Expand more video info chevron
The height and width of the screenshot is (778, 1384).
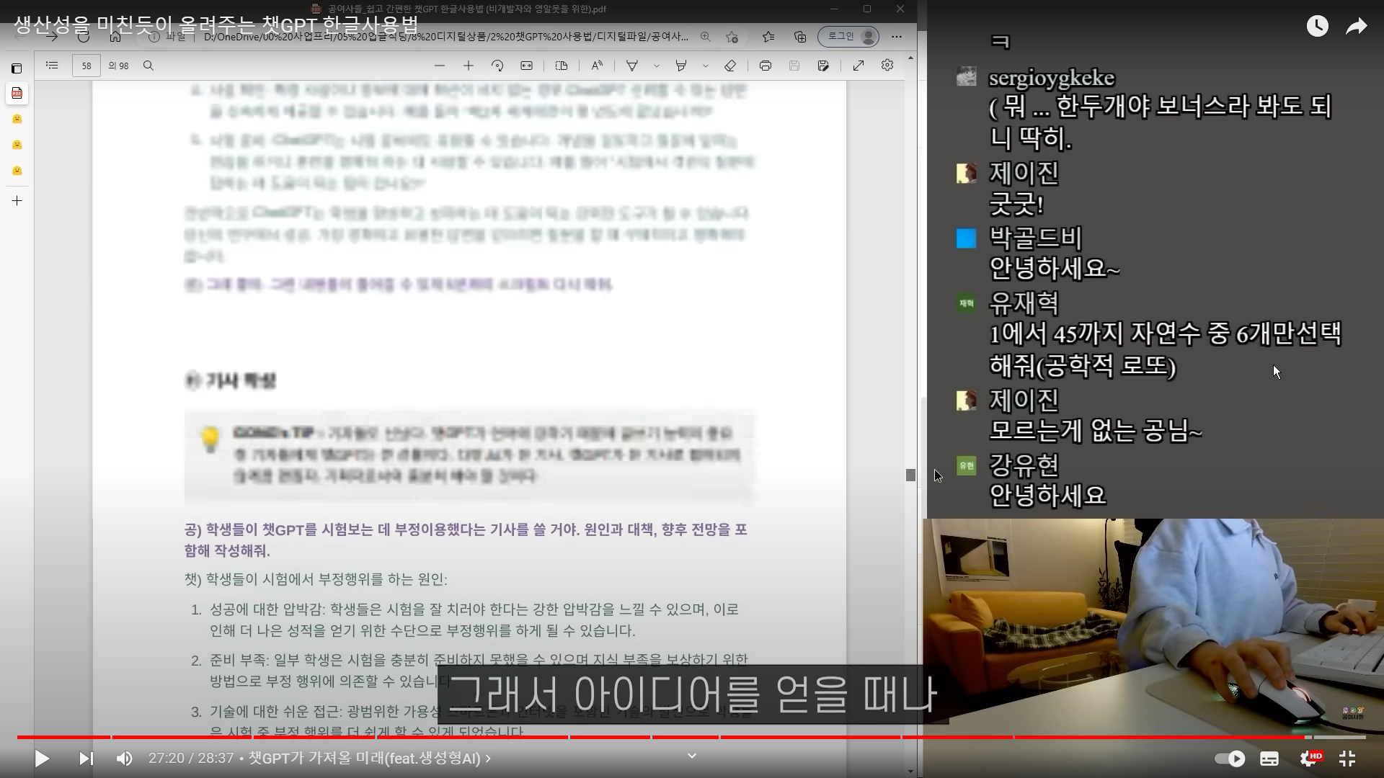click(692, 756)
